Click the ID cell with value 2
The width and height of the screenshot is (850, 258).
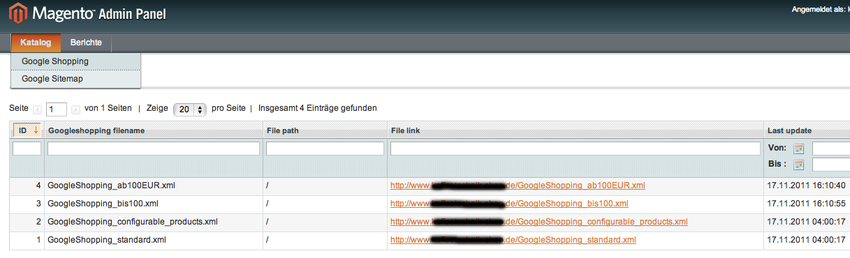27,222
